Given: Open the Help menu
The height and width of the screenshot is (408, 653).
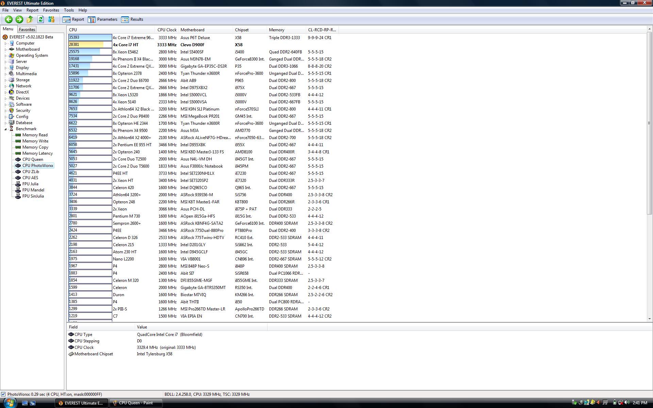Looking at the screenshot, I should 83,10.
